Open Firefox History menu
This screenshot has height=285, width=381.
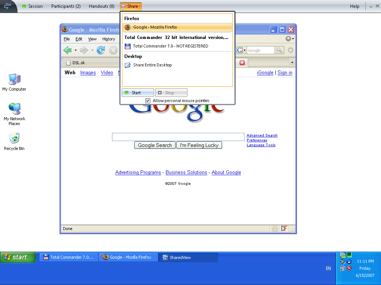(109, 39)
